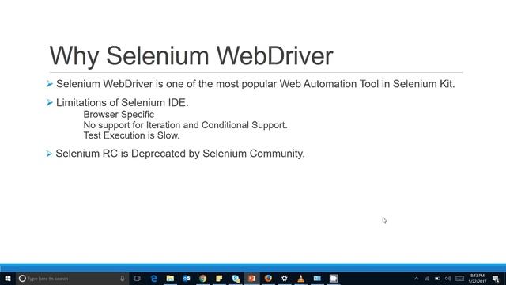Screen dimensions: 506x285
Task: Open the Action Center notifications
Action: pos(497,278)
